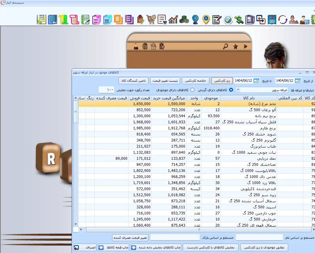This screenshot has height=253, width=315.
Task: Click the circular refresh arrows icon
Action: pyautogui.click(x=283, y=20)
